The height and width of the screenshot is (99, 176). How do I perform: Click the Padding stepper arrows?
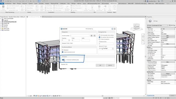coord(69,40)
